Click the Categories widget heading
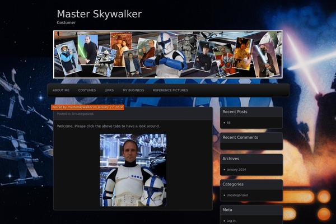This screenshot has width=336, height=224. [233, 184]
